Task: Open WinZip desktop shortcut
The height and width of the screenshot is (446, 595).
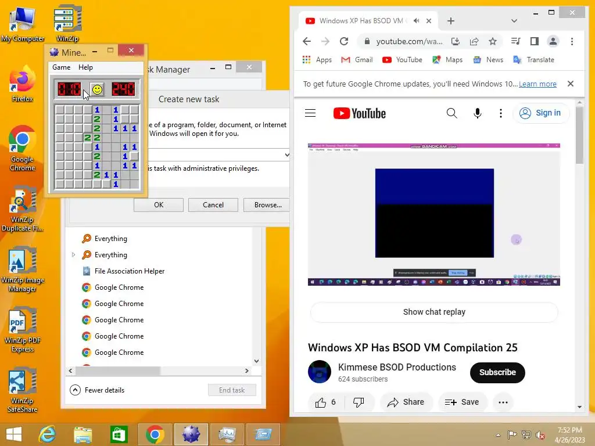Action: click(x=67, y=23)
